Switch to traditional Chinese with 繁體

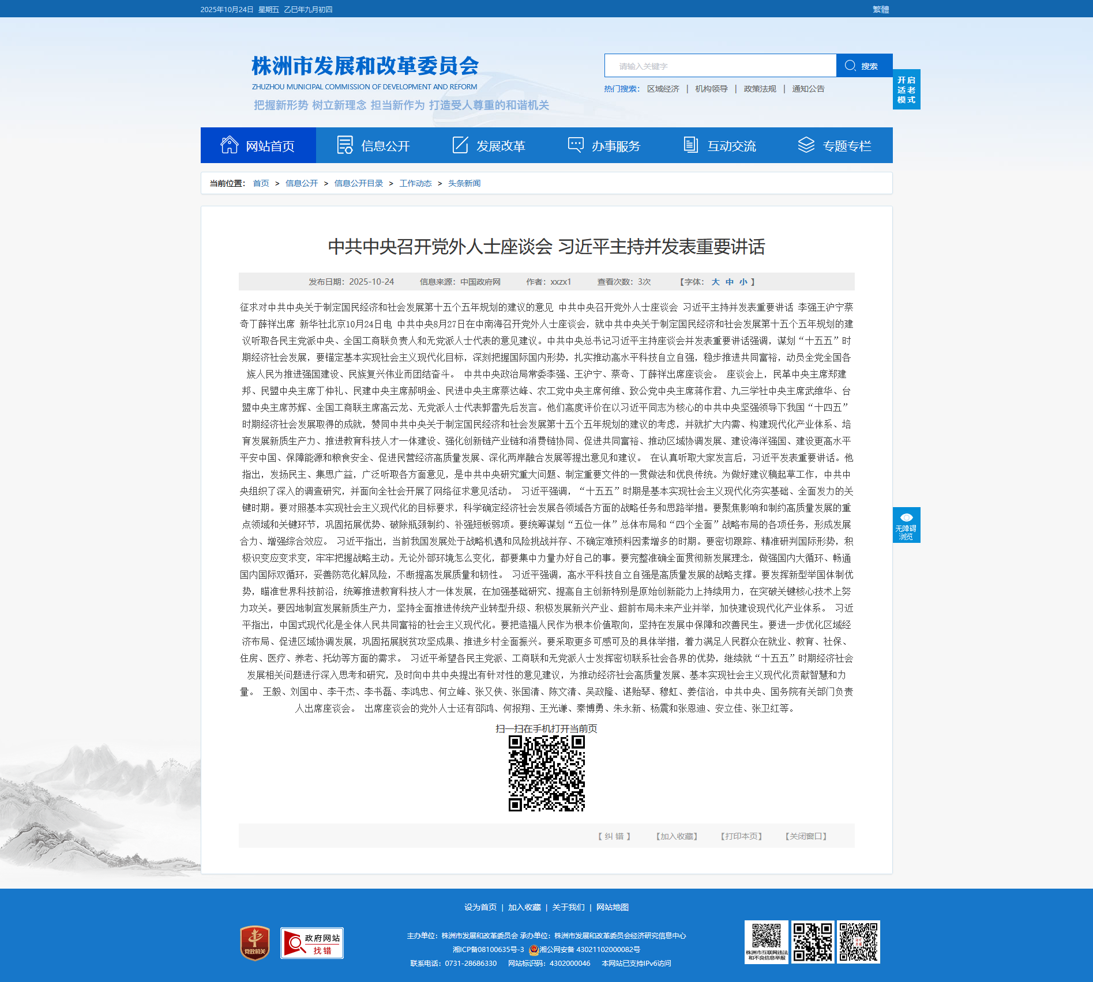coord(880,9)
